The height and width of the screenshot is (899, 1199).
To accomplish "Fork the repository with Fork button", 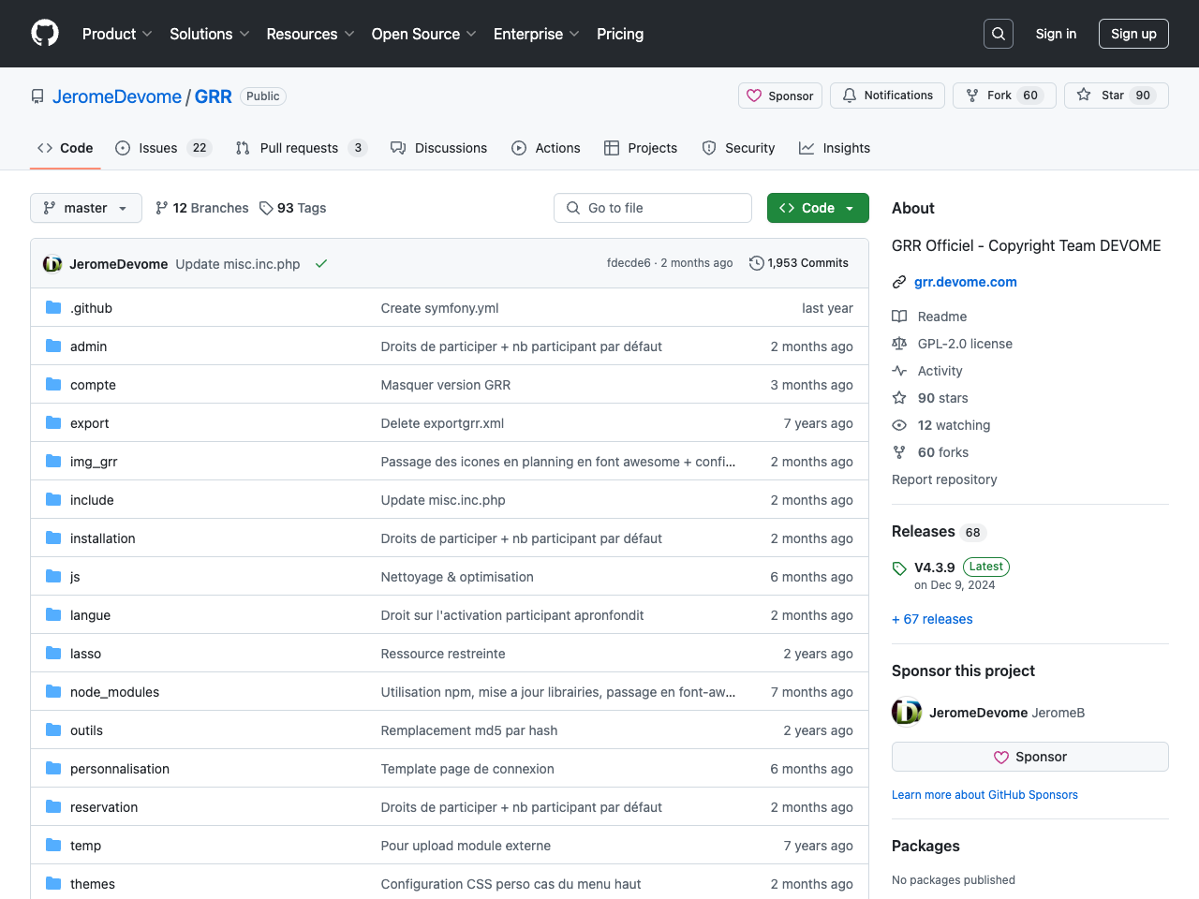I will (x=1004, y=96).
